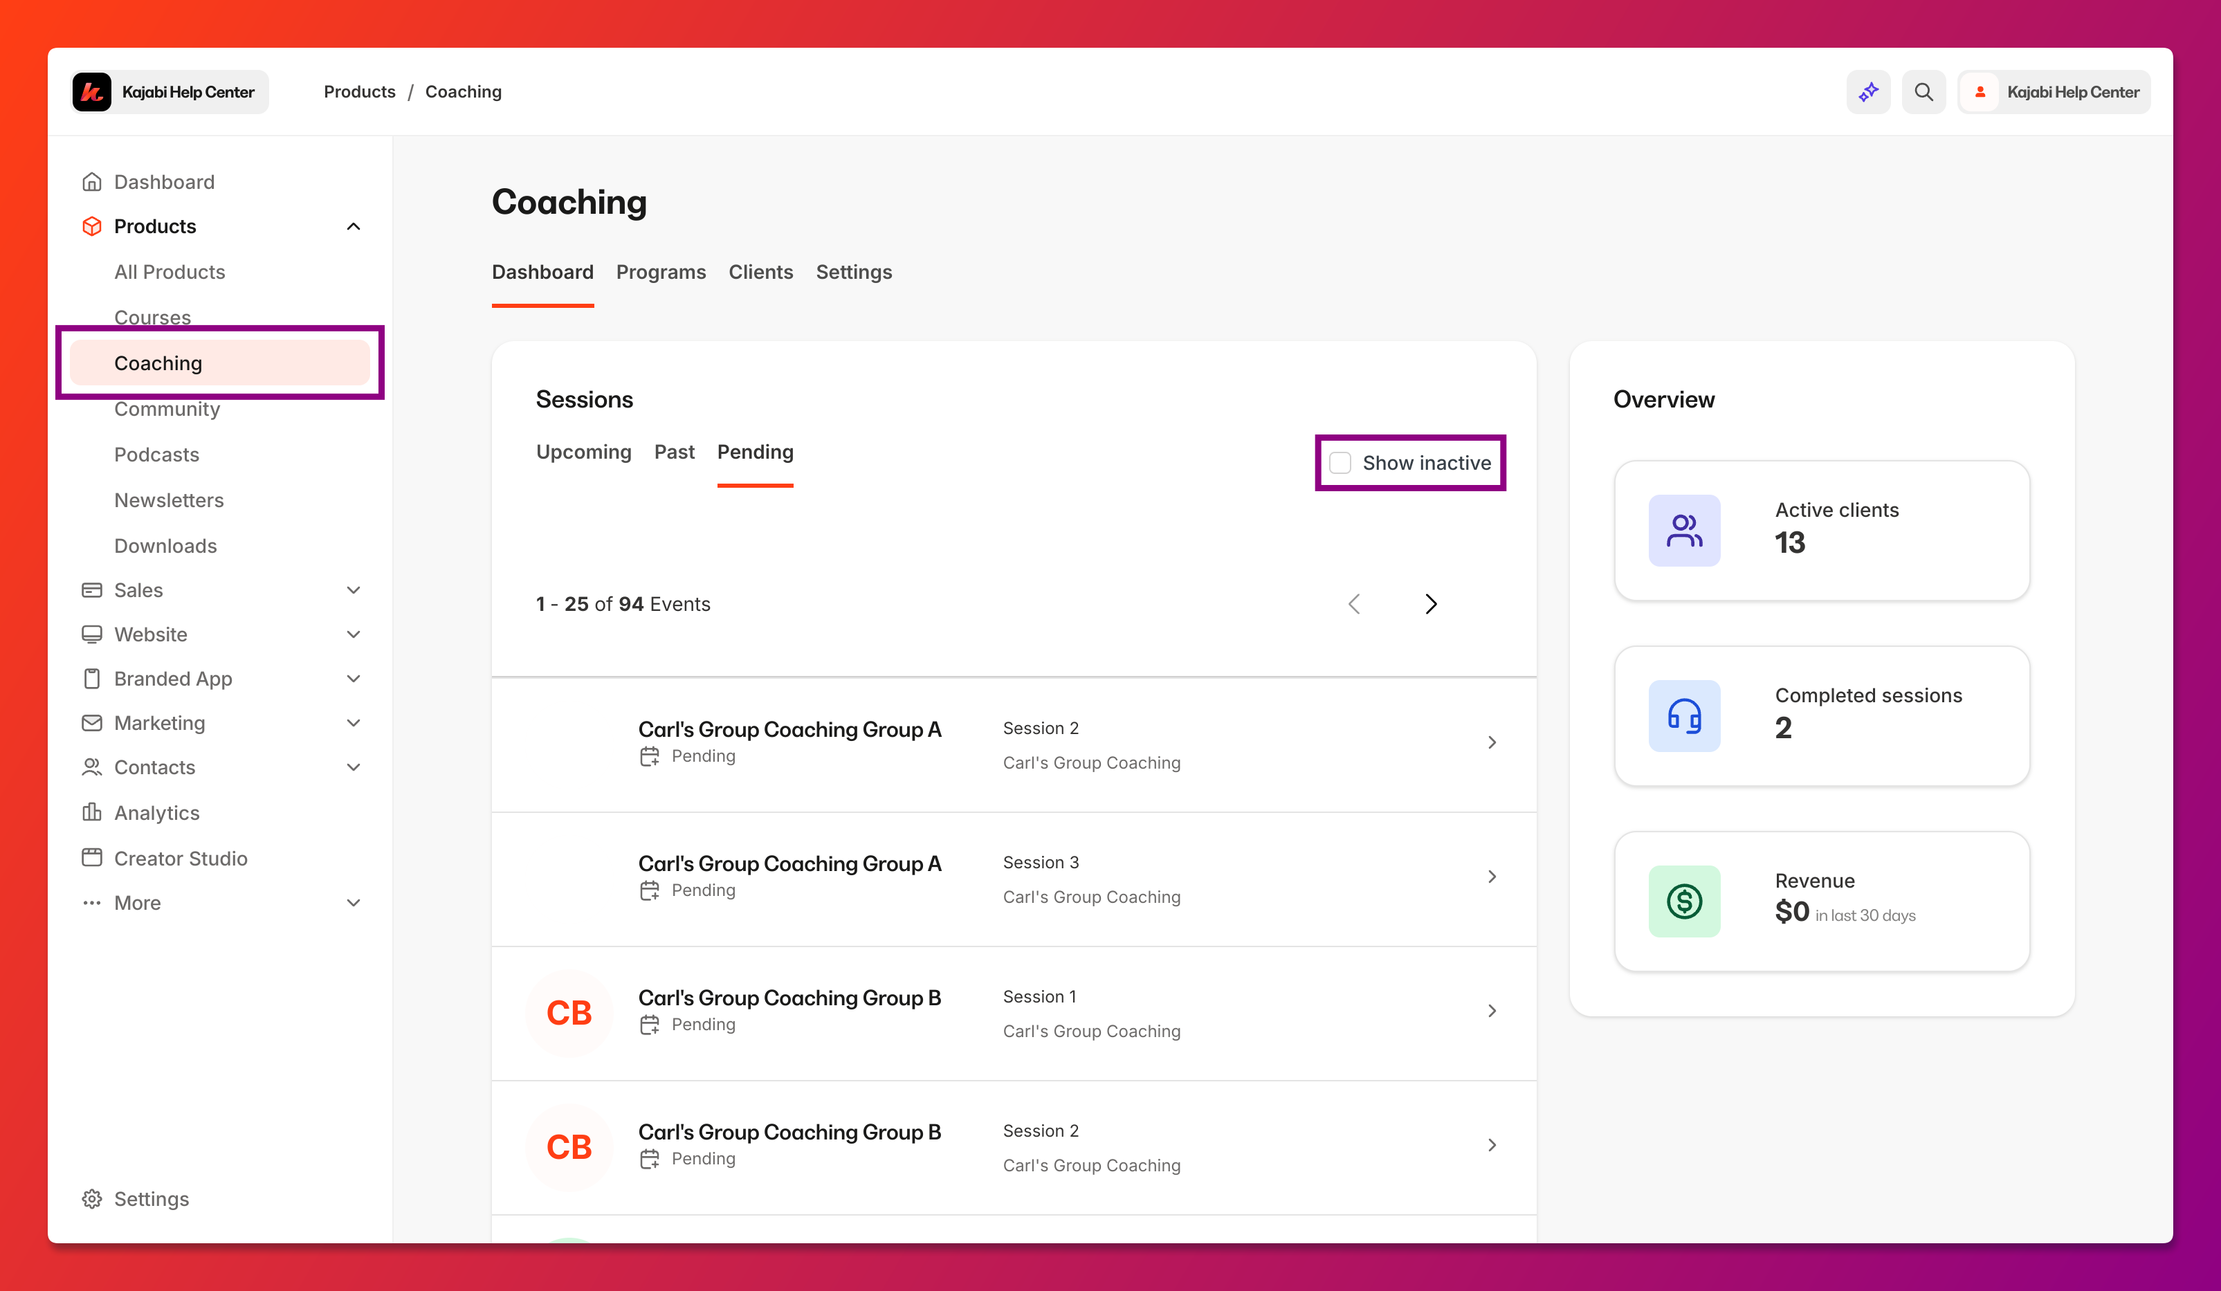The width and height of the screenshot is (2221, 1291).
Task: Open Group A Session 3 row chevron
Action: [1491, 876]
